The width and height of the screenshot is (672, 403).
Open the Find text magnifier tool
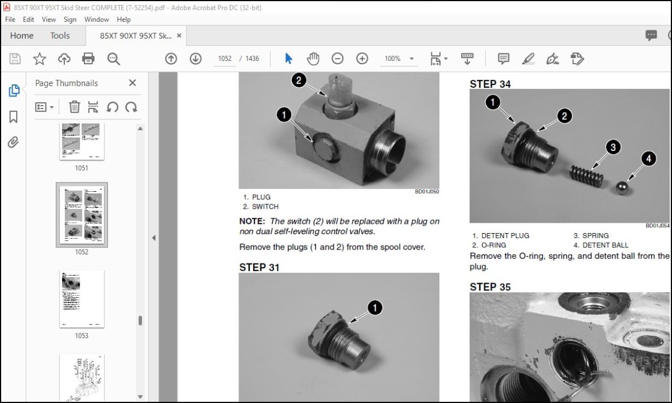[x=114, y=59]
